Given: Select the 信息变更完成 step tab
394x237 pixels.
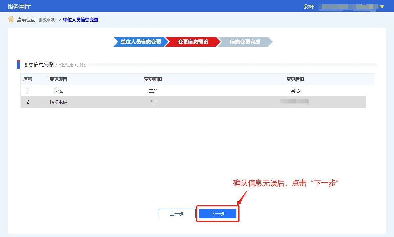Looking at the screenshot, I should click(x=245, y=42).
